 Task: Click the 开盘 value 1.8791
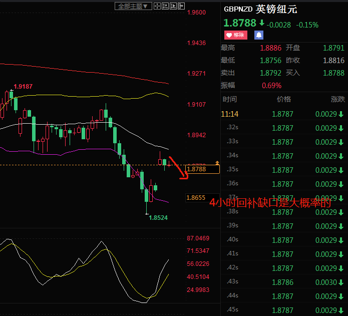[333, 48]
